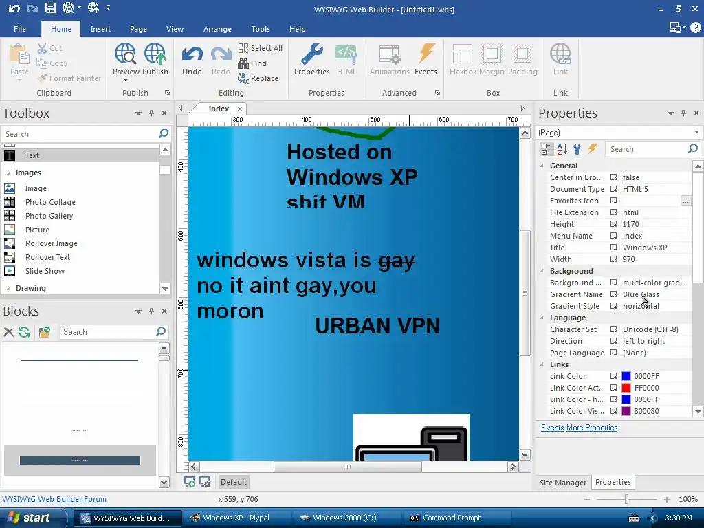Switch to the Insert ribbon tab
704x528 pixels.
point(100,29)
